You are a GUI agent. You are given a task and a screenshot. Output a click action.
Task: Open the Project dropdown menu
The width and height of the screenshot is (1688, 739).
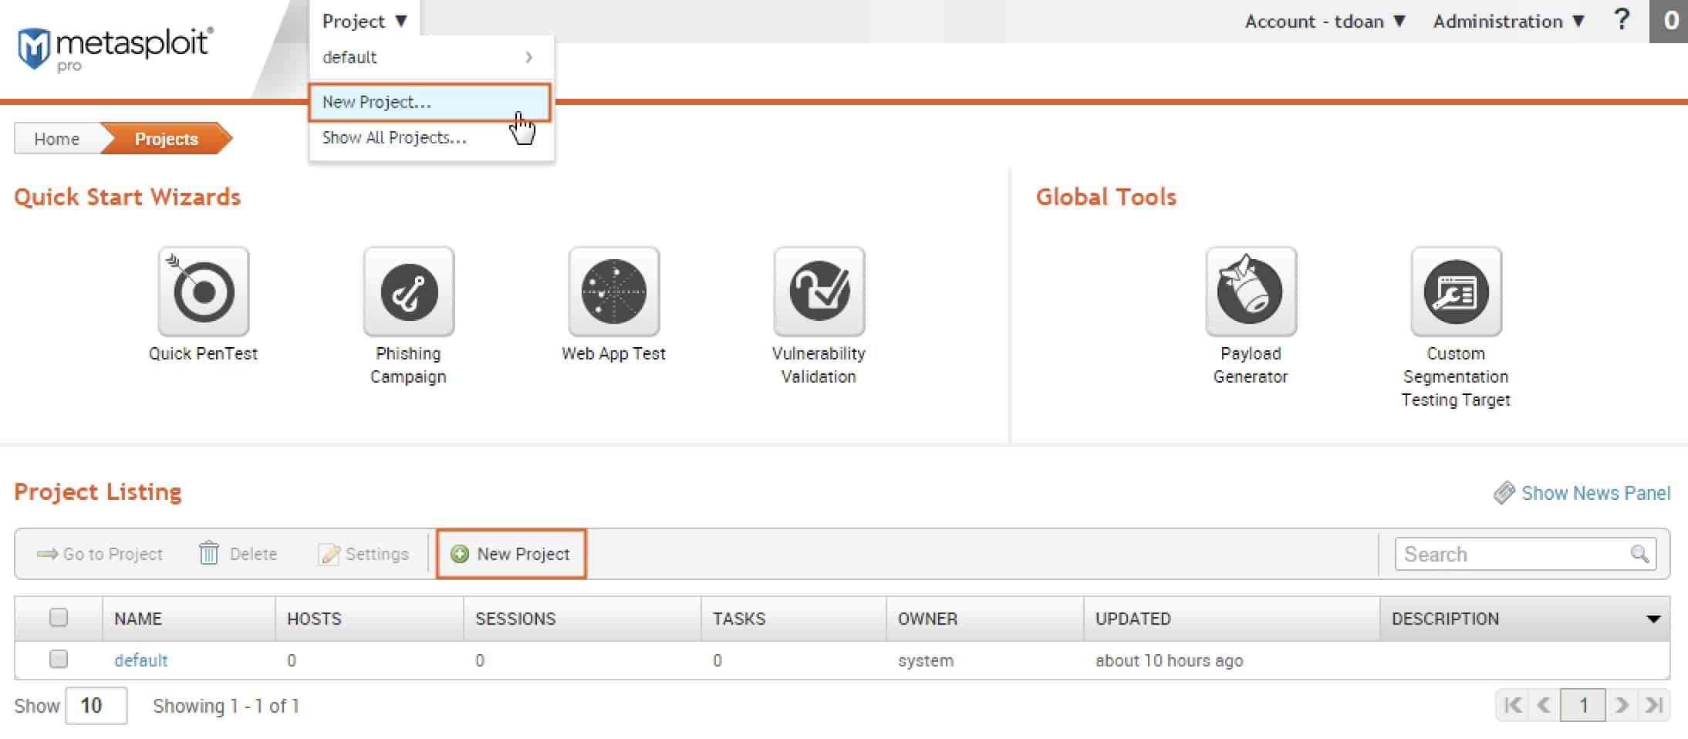pyautogui.click(x=364, y=21)
